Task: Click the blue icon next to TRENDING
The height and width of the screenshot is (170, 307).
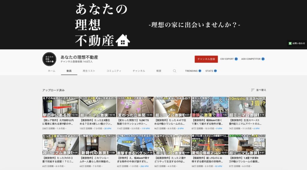Action: [x=200, y=71]
